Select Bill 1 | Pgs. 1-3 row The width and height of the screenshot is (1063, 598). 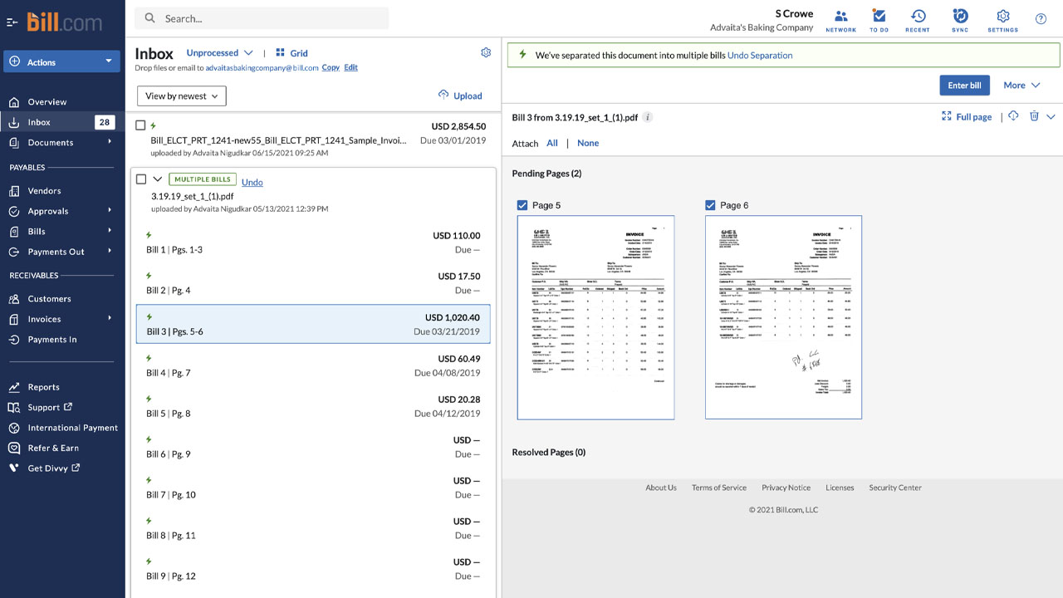point(313,243)
